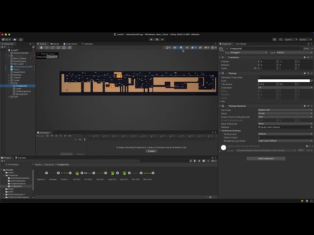314x235 pixels.
Task: Toggle scene visibility hidden objects icon
Action: [200, 47]
